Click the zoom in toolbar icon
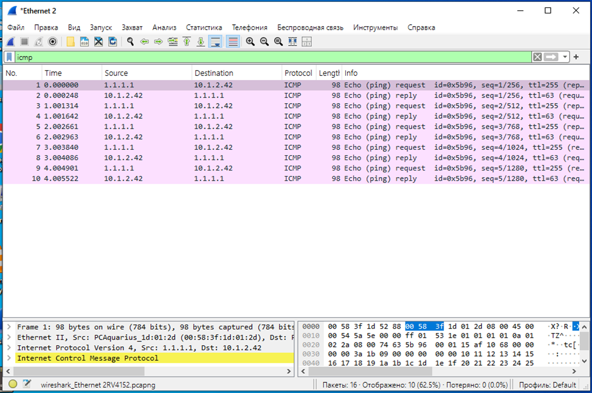592x393 pixels. [x=250, y=42]
